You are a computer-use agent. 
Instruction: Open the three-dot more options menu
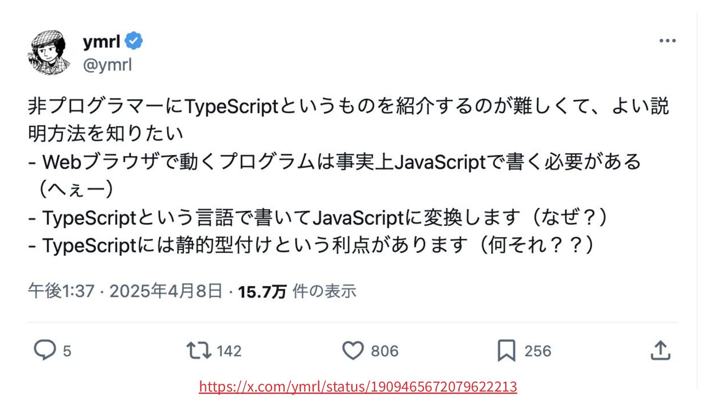click(667, 41)
